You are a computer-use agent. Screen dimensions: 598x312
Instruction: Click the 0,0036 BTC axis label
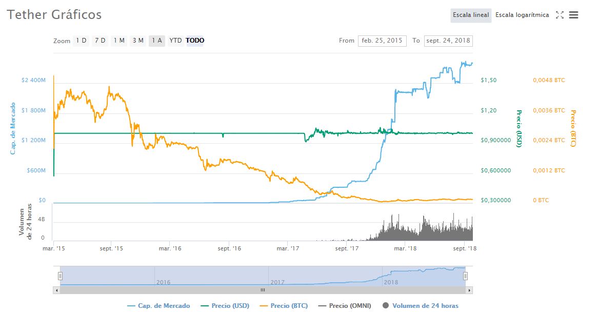click(x=549, y=110)
